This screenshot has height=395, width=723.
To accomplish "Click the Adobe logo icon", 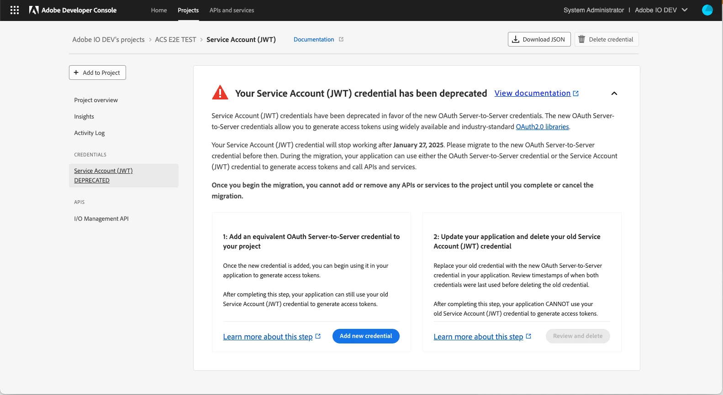I will pos(34,10).
